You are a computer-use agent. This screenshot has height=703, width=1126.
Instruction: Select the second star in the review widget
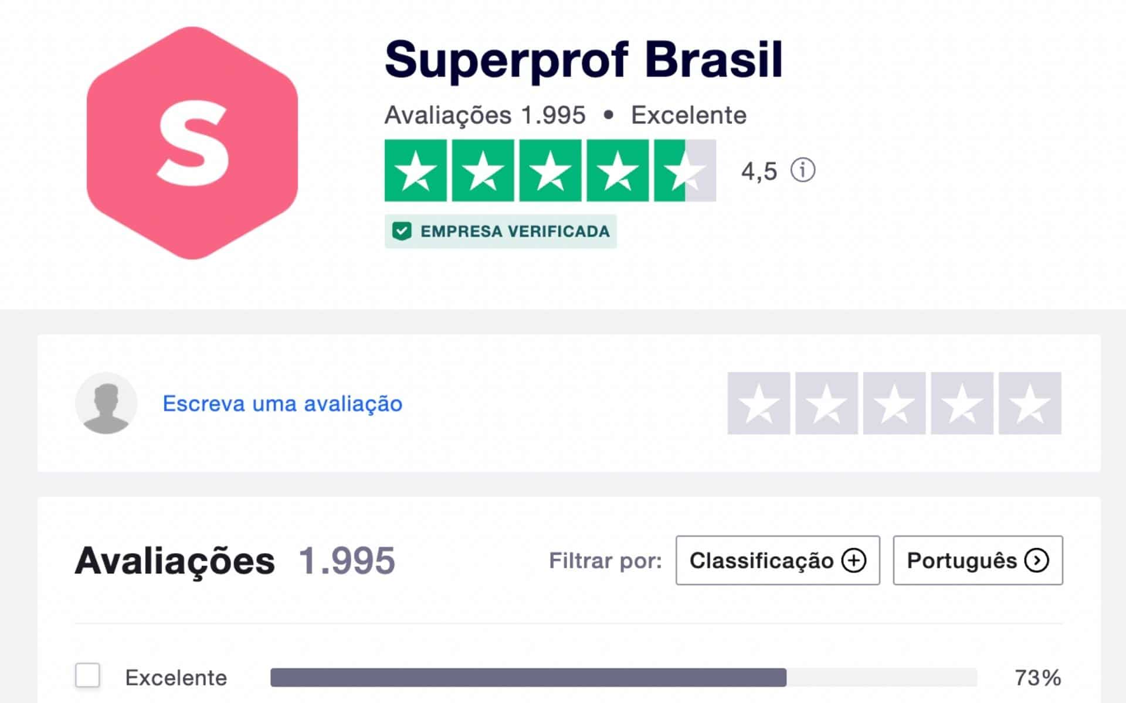[x=826, y=402]
